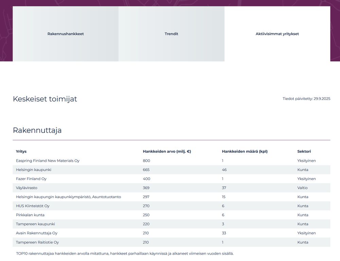
Task: Select Pirkkalan kunta in the table
Action: (30, 215)
